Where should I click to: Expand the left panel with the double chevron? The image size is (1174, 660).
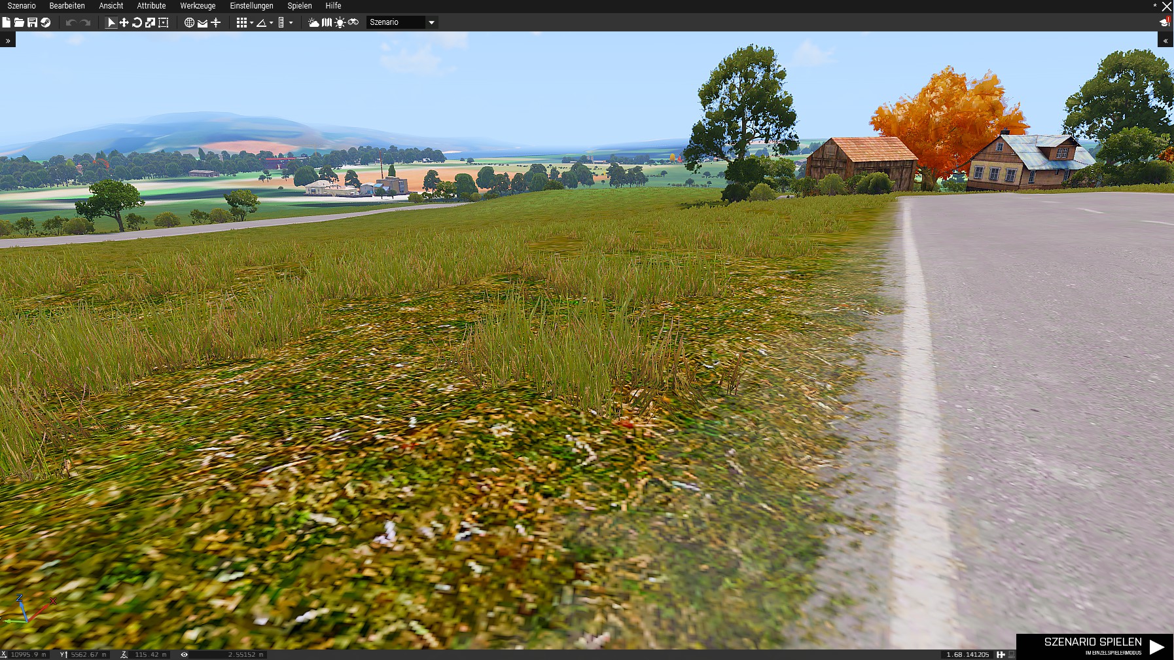click(8, 41)
